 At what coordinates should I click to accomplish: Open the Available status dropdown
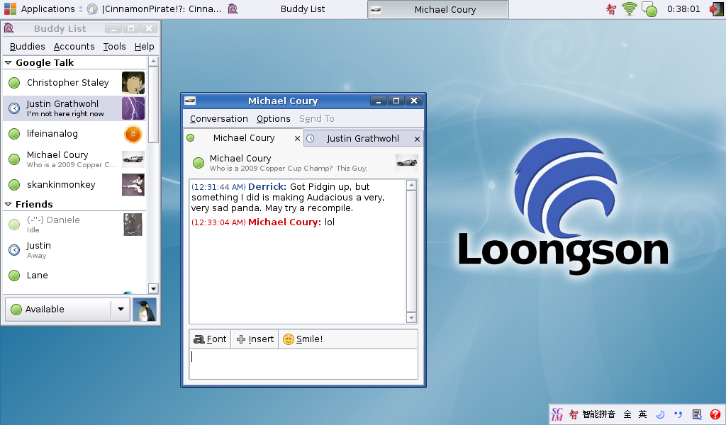click(67, 309)
